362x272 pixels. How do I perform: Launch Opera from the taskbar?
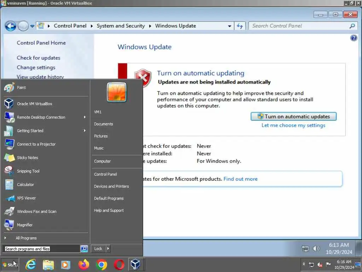click(119, 265)
